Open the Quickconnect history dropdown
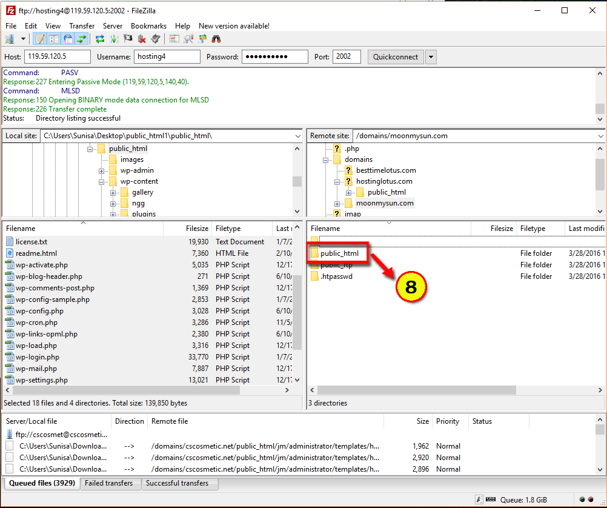The height and width of the screenshot is (508, 607). tap(431, 57)
